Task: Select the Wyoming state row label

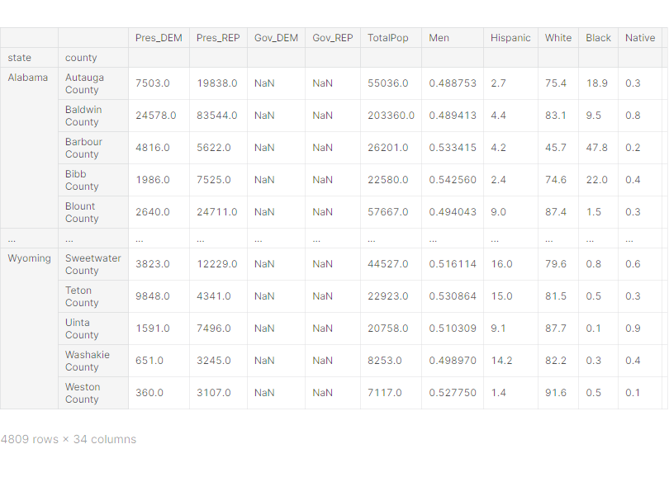Action: click(29, 258)
